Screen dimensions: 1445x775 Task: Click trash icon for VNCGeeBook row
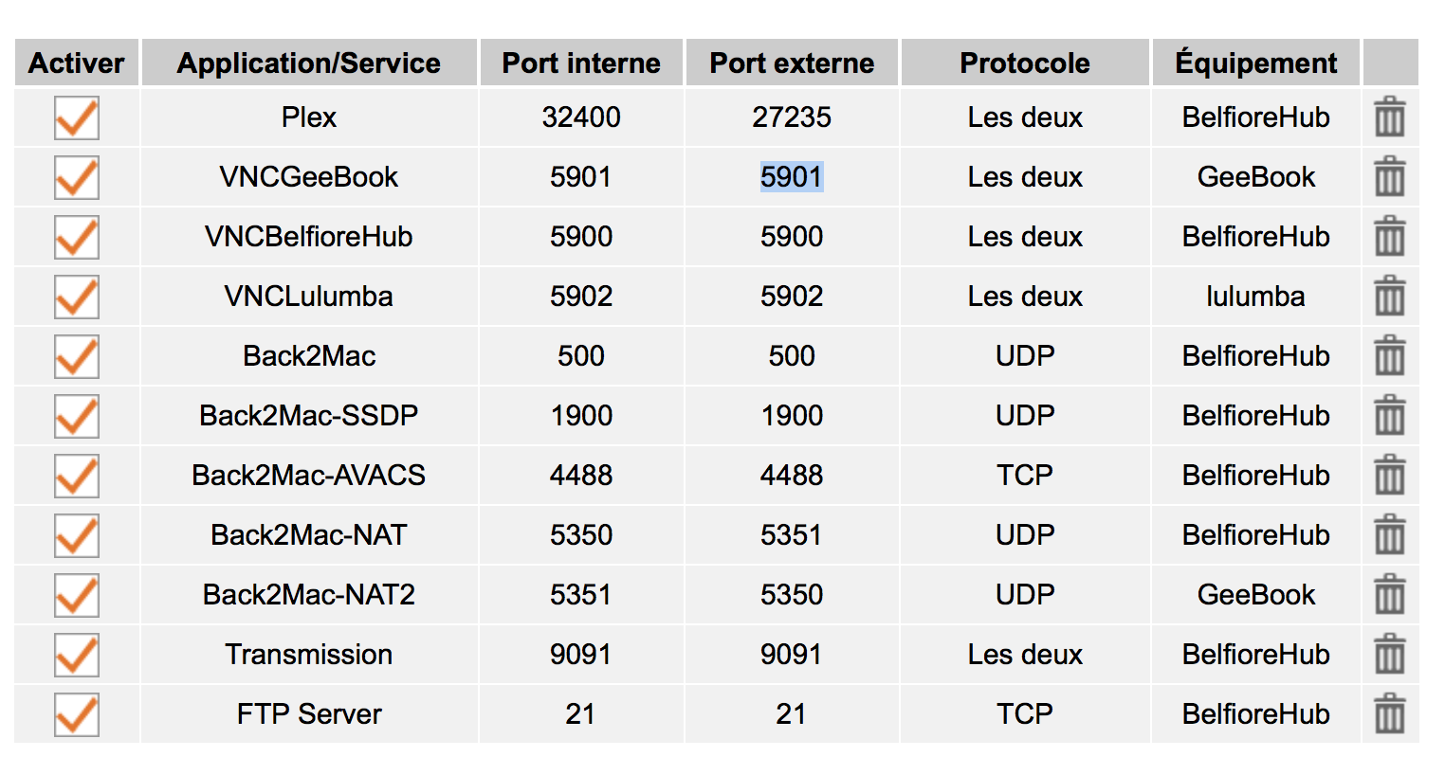[1390, 177]
